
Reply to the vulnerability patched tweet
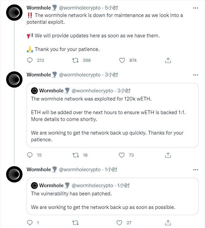click(x=30, y=223)
